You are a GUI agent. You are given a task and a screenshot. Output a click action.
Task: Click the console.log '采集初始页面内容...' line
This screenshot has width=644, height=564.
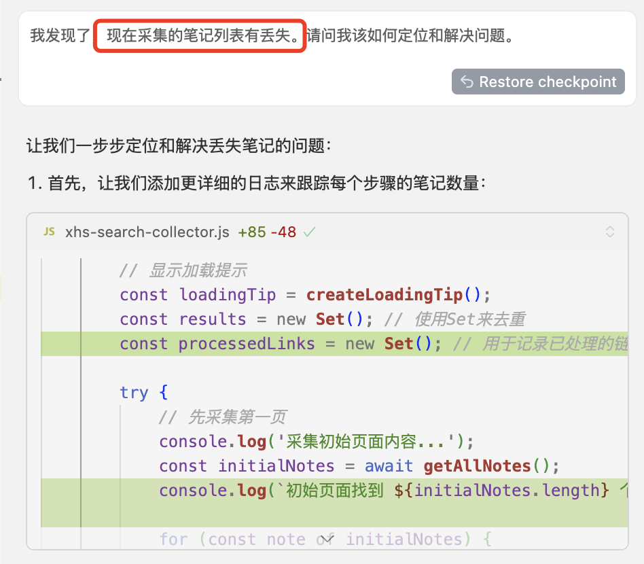click(317, 442)
